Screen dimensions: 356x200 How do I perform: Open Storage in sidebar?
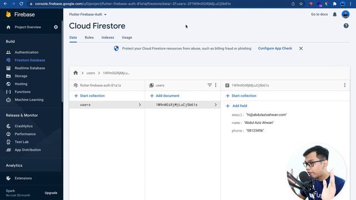click(21, 76)
